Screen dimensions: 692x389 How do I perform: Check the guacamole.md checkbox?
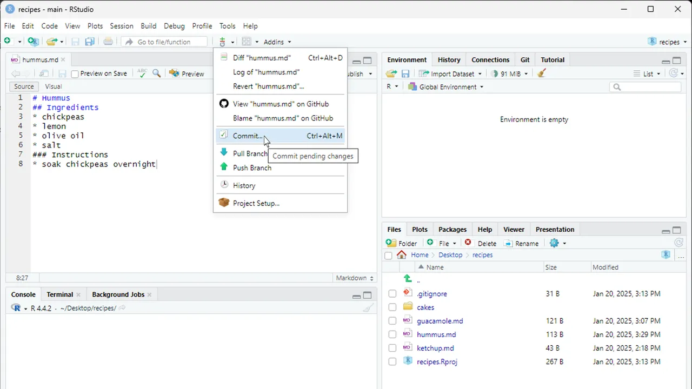pyautogui.click(x=392, y=321)
